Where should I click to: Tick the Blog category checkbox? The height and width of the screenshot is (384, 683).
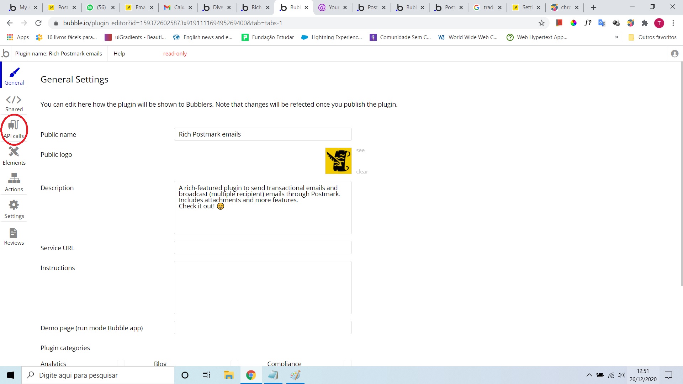click(234, 363)
